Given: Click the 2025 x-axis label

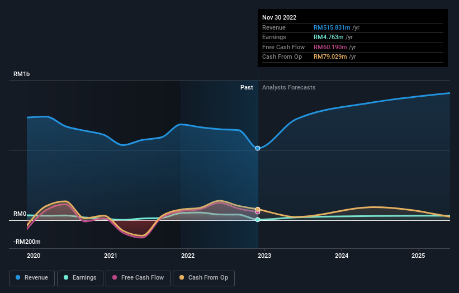Looking at the screenshot, I should pos(418,256).
